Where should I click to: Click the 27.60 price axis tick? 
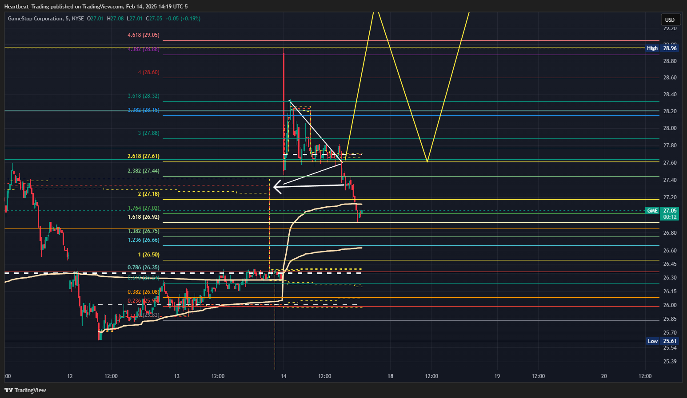click(670, 163)
